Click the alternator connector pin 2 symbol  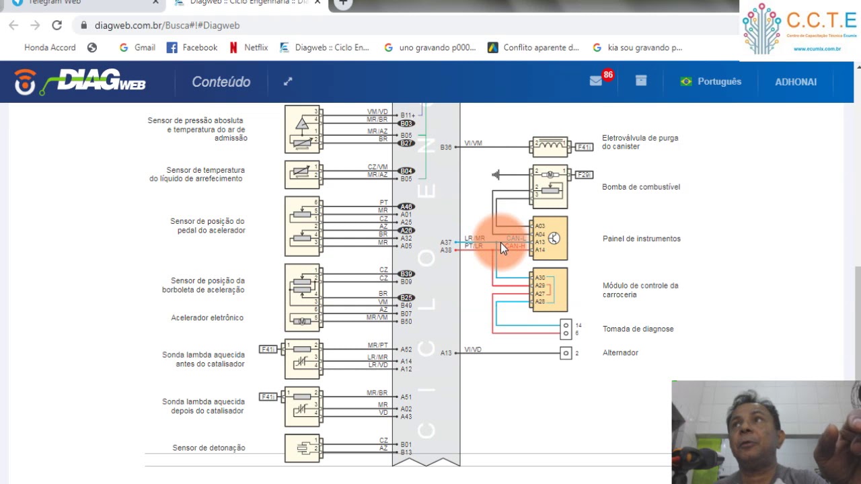[566, 353]
